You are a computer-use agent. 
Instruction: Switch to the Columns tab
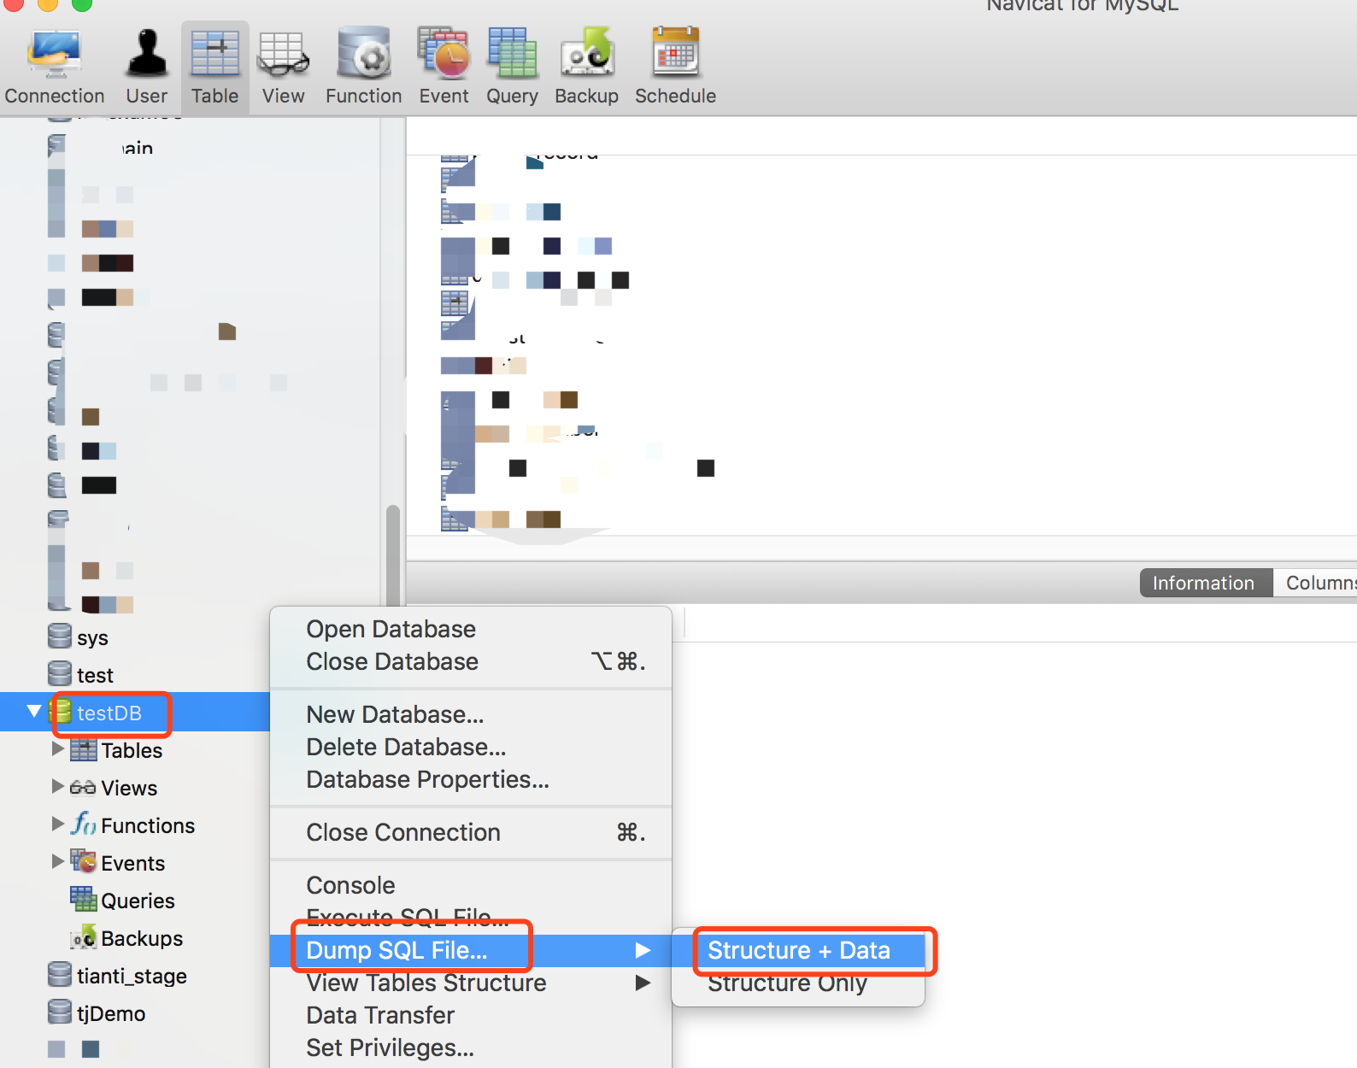[x=1316, y=583]
